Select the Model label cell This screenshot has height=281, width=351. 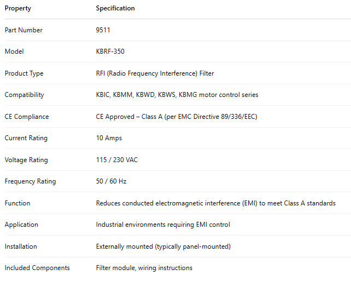(x=14, y=51)
